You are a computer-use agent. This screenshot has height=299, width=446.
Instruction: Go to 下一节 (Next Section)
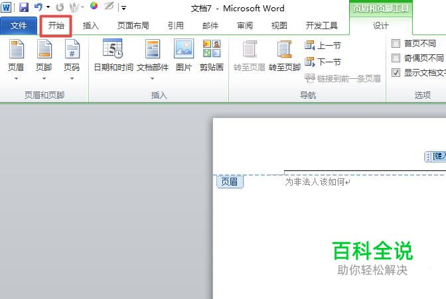[323, 62]
